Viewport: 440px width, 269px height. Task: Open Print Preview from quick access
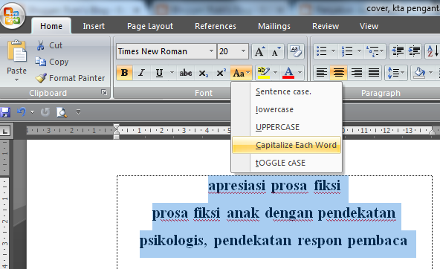point(62,112)
